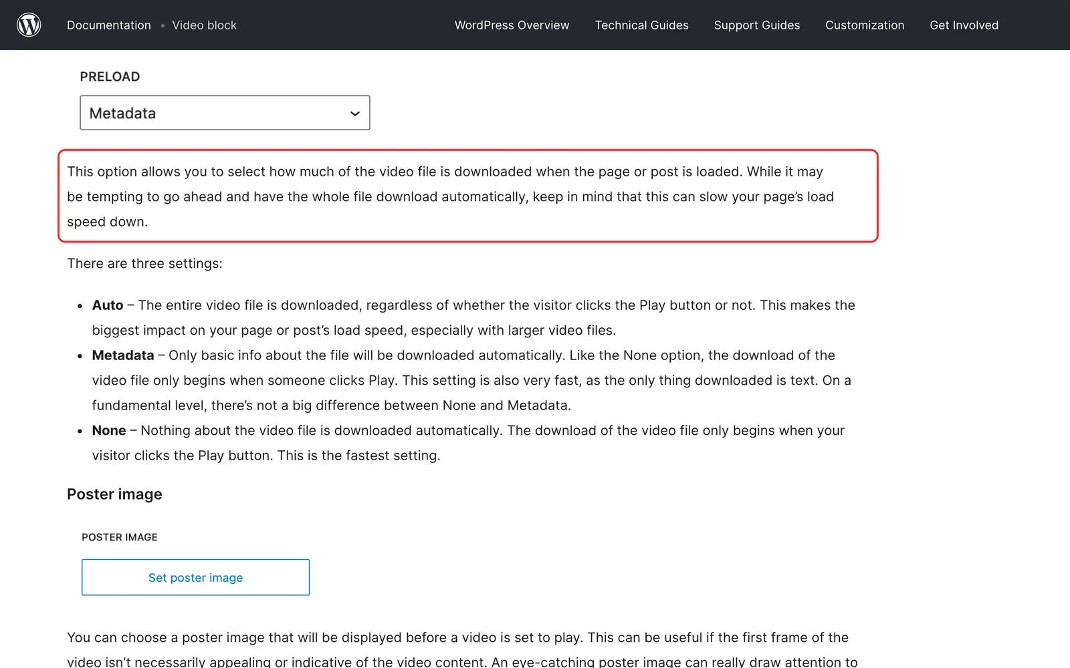Click the WordPress logo icon
The image size is (1070, 668).
pyautogui.click(x=29, y=25)
